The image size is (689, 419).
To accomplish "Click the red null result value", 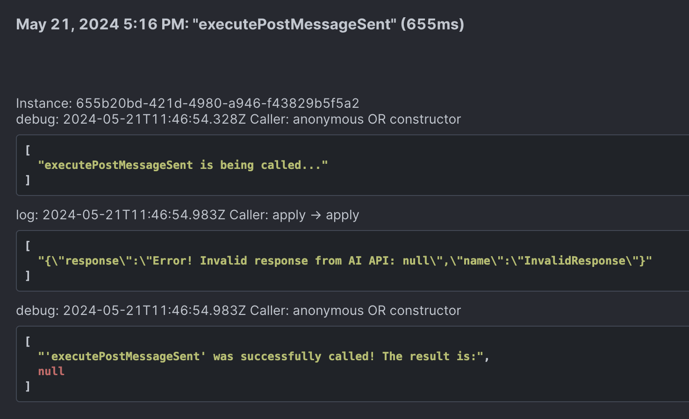I will pyautogui.click(x=51, y=371).
